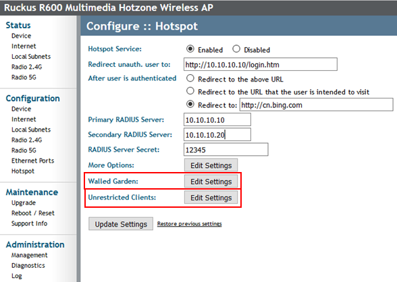Open Internet under Status section
This screenshot has height=282, width=397.
click(24, 47)
